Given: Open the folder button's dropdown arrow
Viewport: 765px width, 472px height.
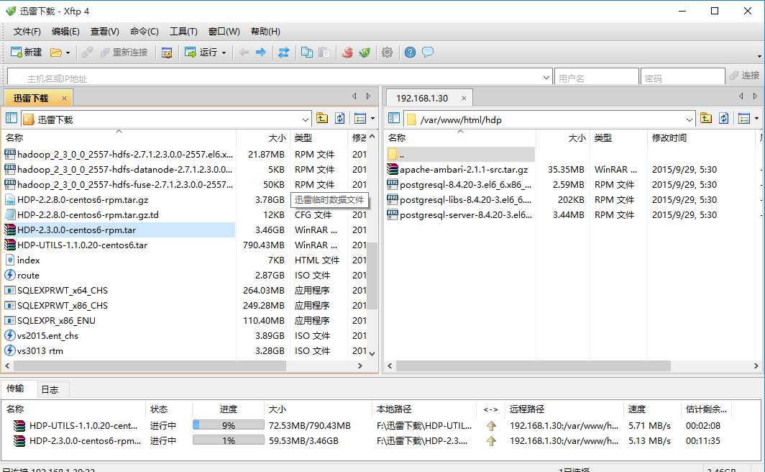Looking at the screenshot, I should tap(68, 53).
